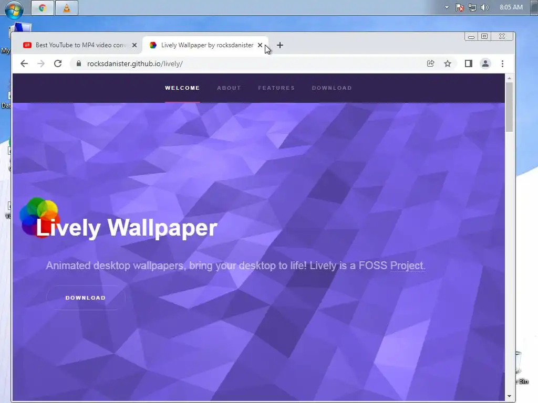Click page scrollbar down arrow
The image size is (538, 403).
pyautogui.click(x=509, y=396)
